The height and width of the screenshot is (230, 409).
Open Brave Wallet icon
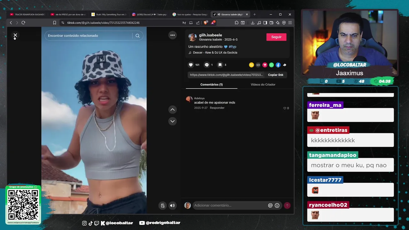[x=271, y=23]
